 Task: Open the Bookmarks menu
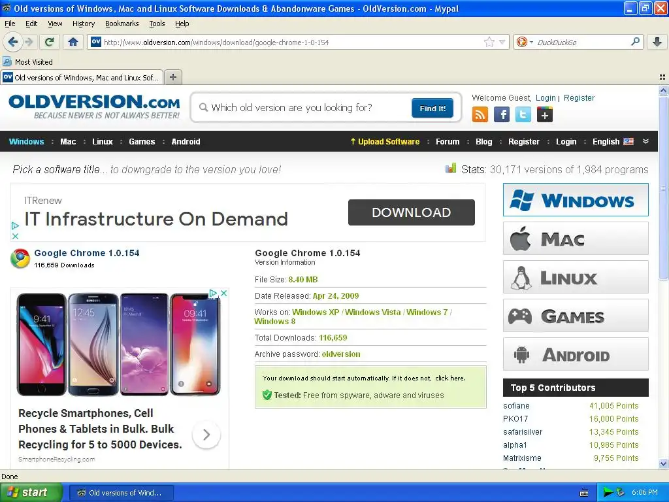tap(122, 24)
